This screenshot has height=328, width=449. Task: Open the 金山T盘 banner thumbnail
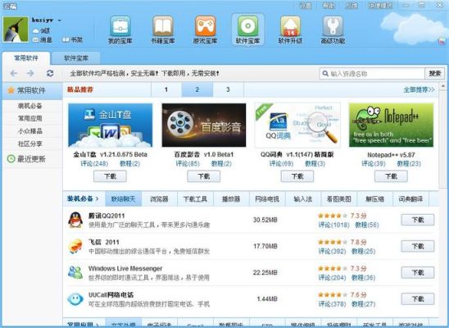(111, 125)
